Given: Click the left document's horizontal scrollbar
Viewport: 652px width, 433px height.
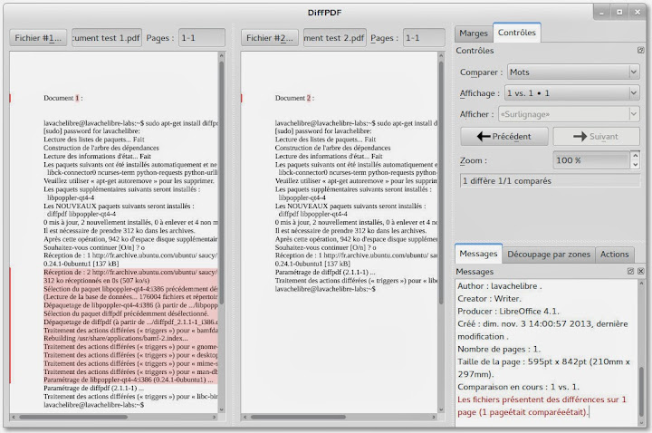Looking at the screenshot, I should point(73,417).
